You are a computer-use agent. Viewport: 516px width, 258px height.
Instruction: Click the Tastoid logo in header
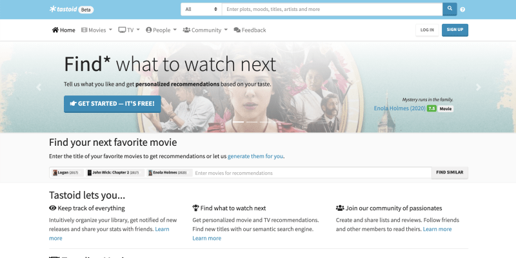(x=63, y=10)
